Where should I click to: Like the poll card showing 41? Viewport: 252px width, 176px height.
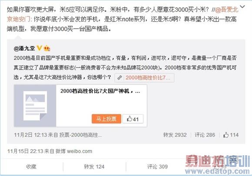(x=133, y=119)
